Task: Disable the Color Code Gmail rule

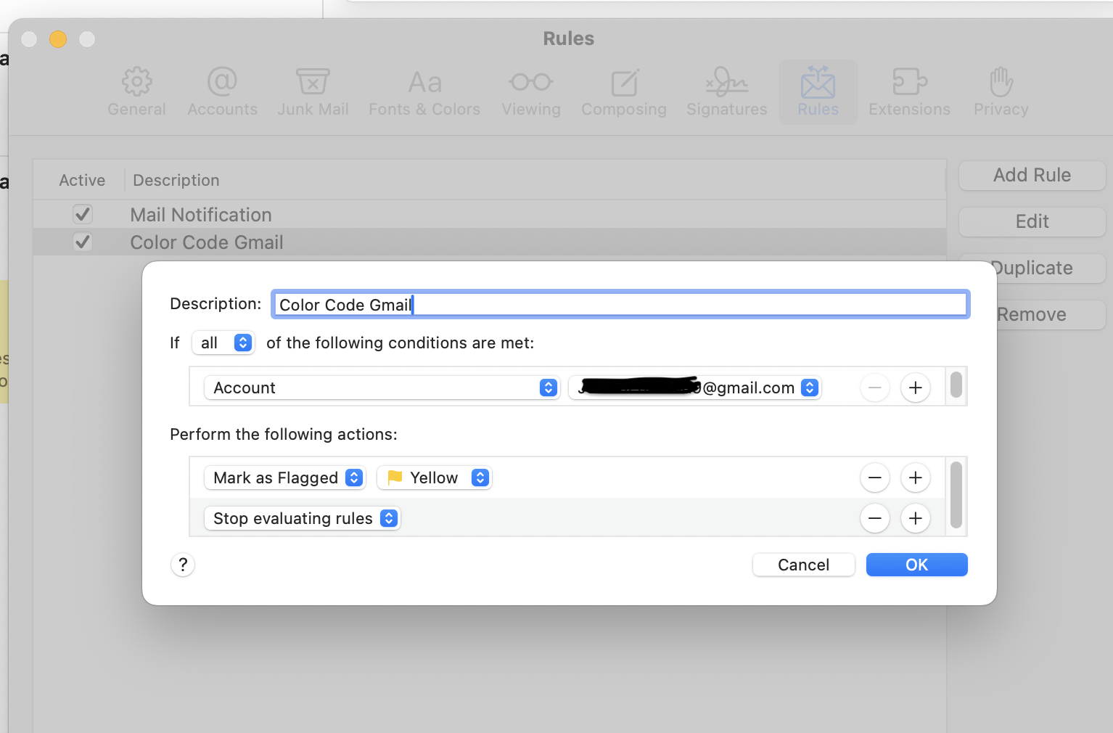Action: (82, 242)
